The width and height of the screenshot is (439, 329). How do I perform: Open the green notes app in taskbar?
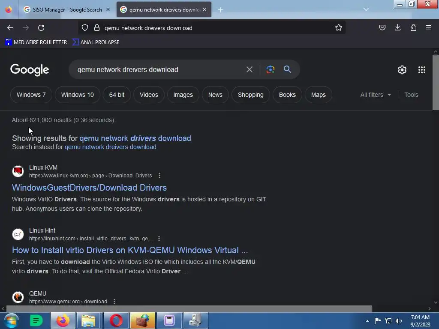pos(36,320)
